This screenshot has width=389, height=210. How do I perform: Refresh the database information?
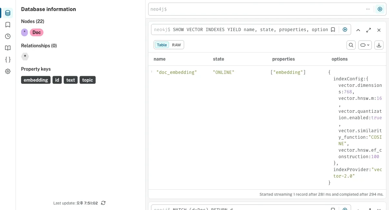(x=103, y=203)
